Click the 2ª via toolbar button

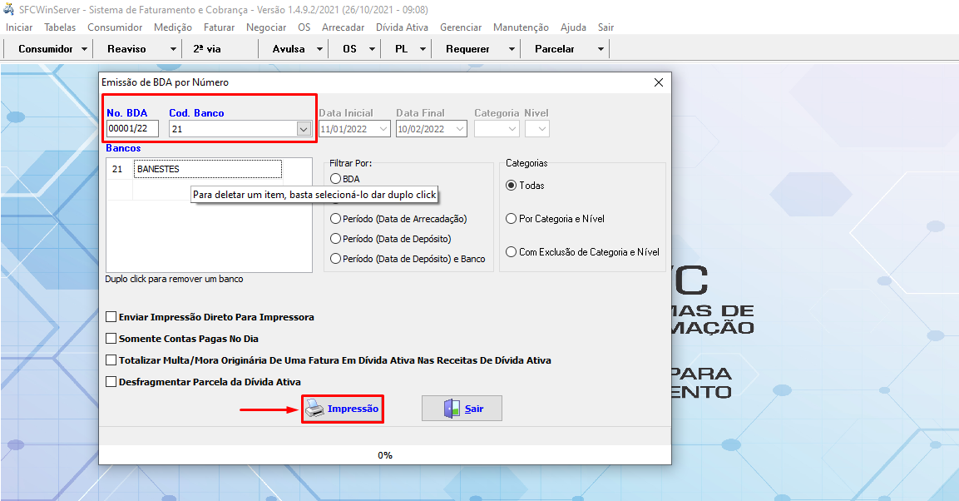pyautogui.click(x=207, y=49)
